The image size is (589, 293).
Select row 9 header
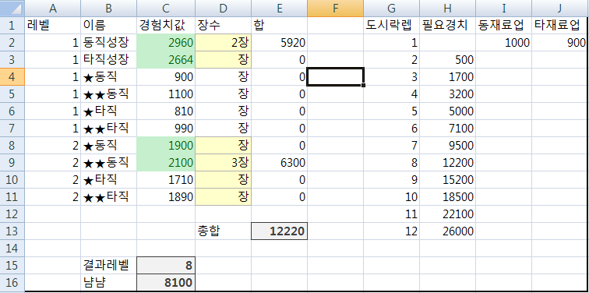[12, 163]
